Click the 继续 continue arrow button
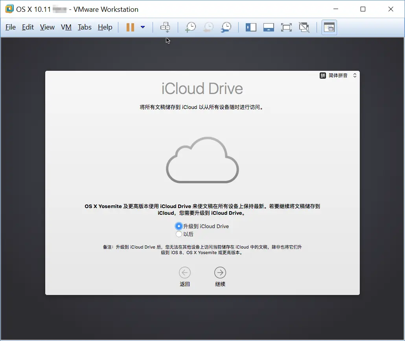Screen dimensions: 405x341 (220, 272)
